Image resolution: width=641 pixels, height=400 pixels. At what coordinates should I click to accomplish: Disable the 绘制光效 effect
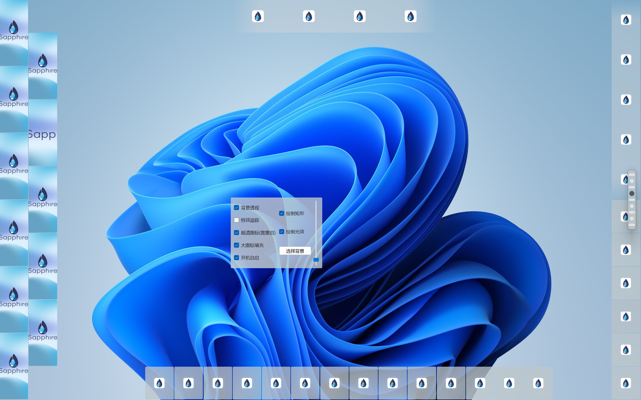point(282,232)
